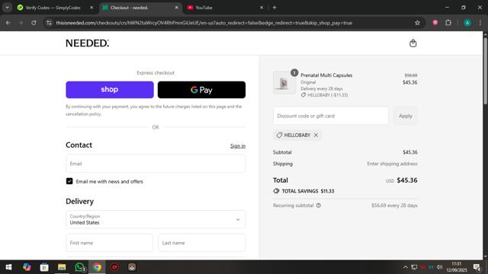Go forward in browser history

[x=21, y=23]
